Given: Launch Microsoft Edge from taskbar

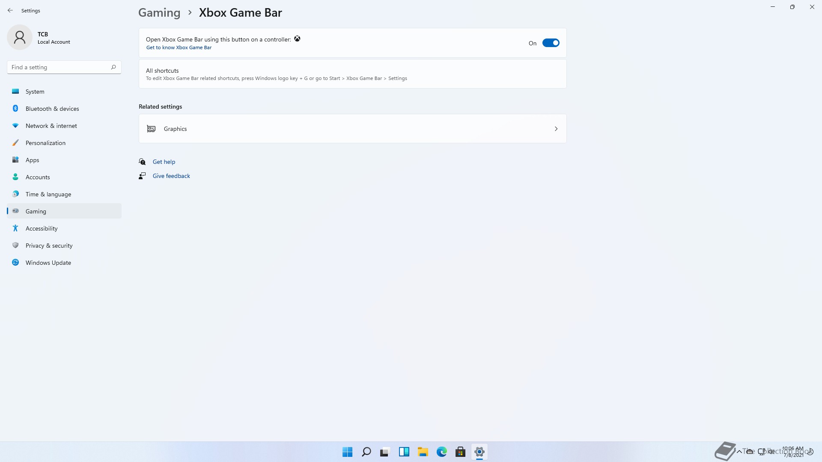Looking at the screenshot, I should point(441,452).
